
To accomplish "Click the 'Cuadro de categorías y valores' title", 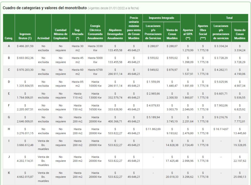I will click(x=45, y=8).
